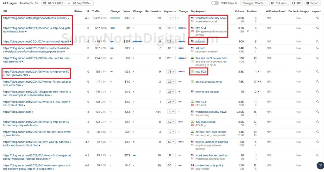Open the info icon next to SERP titles

pos(236,3)
